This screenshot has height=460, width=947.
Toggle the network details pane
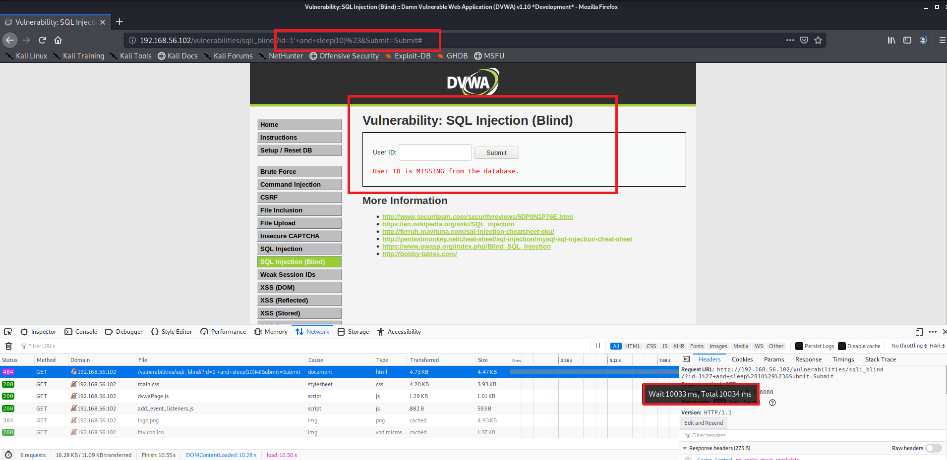(x=686, y=359)
